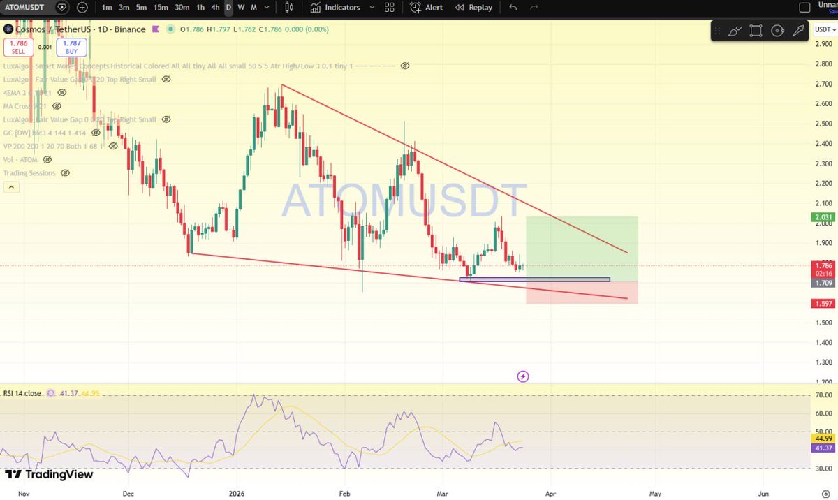Start bar Replay mode
838x500 pixels.
click(473, 8)
